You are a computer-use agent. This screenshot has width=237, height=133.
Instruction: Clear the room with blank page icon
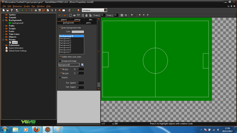(70, 15)
